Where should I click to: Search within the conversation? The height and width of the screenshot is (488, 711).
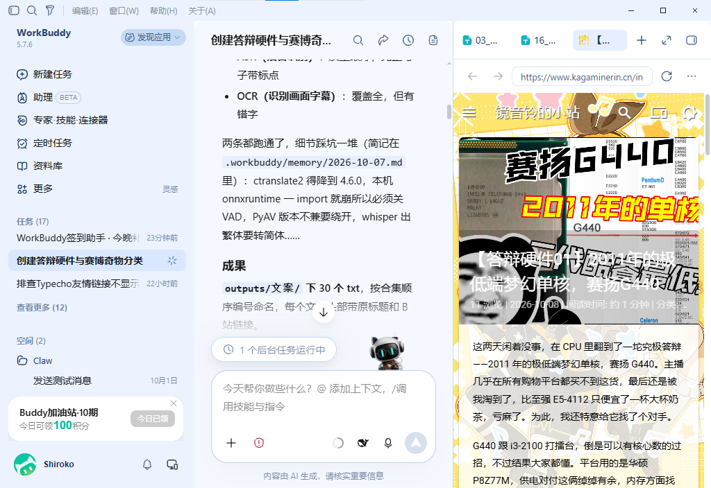point(358,40)
